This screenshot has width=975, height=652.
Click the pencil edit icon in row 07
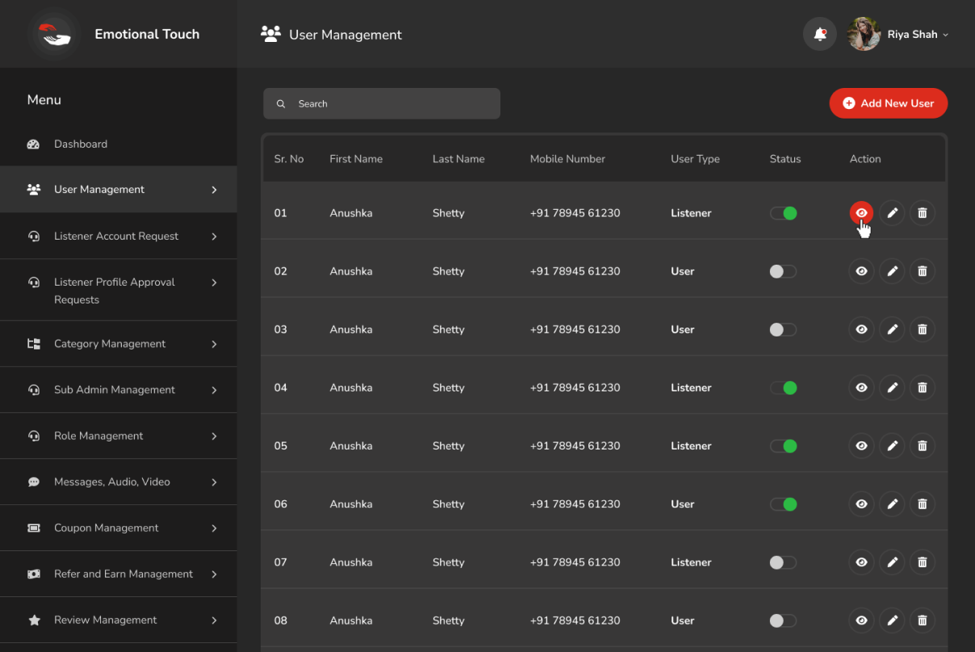tap(892, 562)
